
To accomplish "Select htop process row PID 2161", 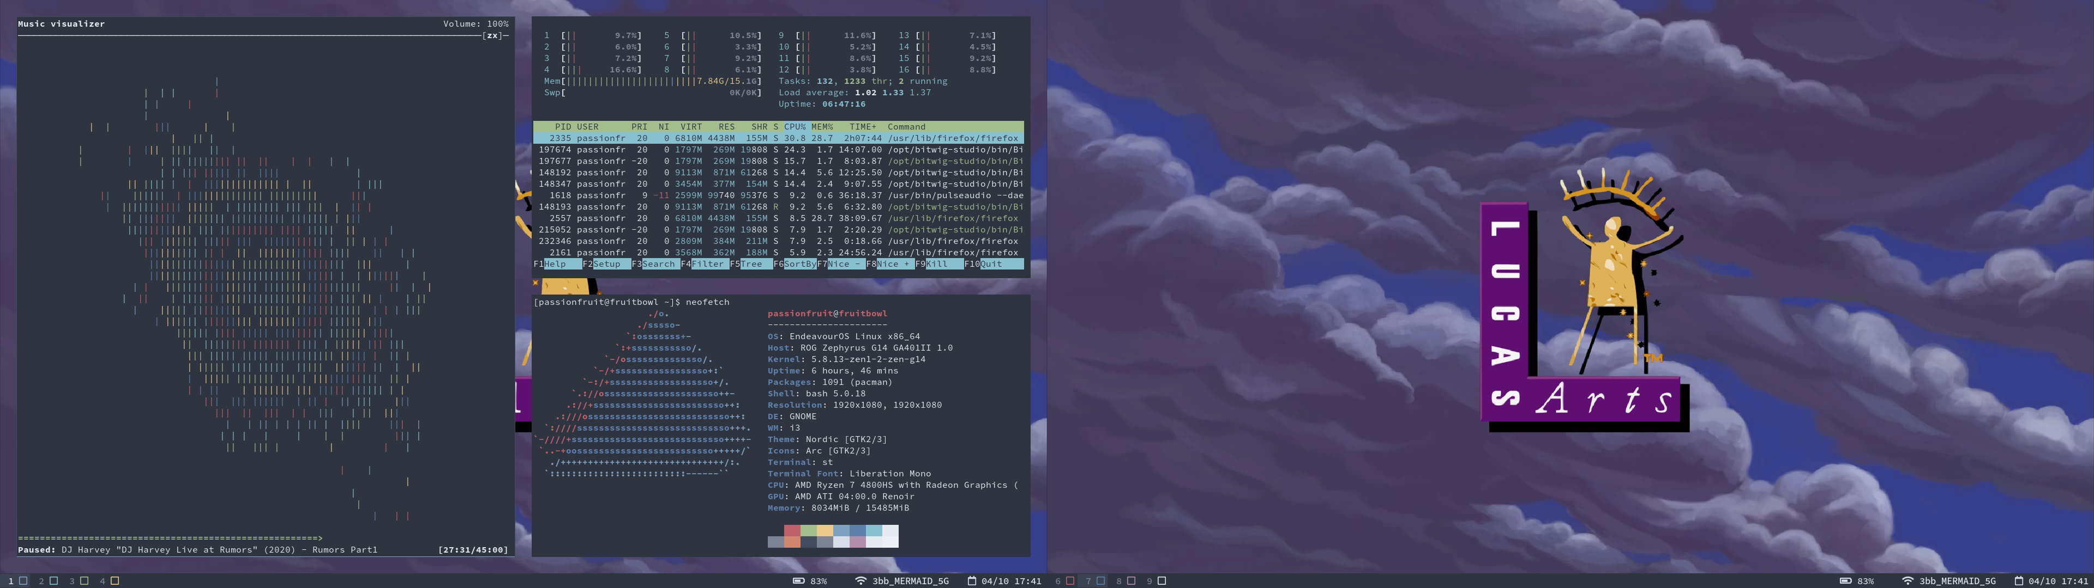I will click(x=779, y=252).
